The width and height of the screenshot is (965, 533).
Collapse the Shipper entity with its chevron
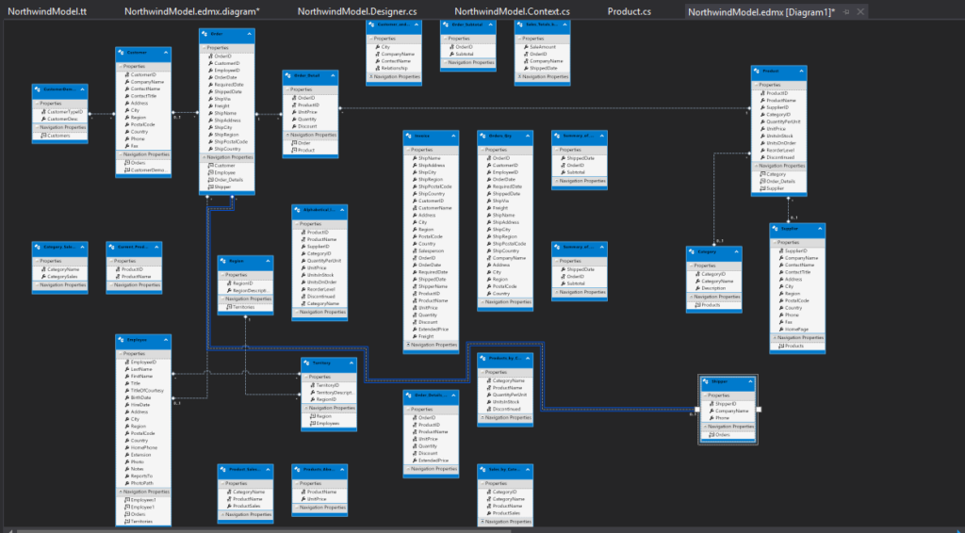[x=750, y=381]
